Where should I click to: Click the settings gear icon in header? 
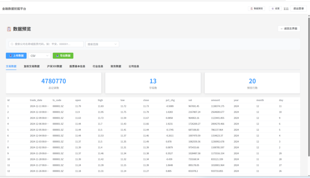click(x=273, y=9)
